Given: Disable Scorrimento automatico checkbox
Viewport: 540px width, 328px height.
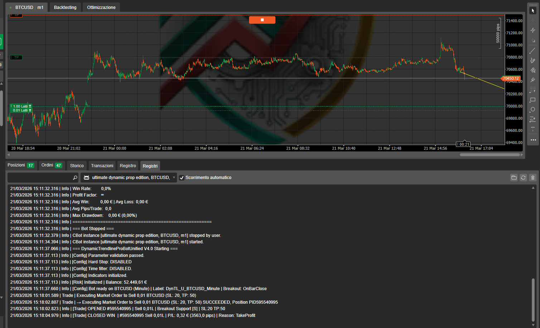Looking at the screenshot, I should 182,177.
